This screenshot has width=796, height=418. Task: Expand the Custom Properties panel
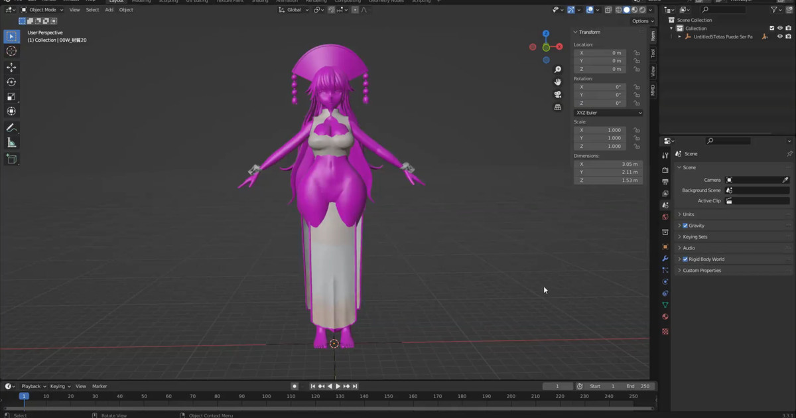pyautogui.click(x=702, y=271)
